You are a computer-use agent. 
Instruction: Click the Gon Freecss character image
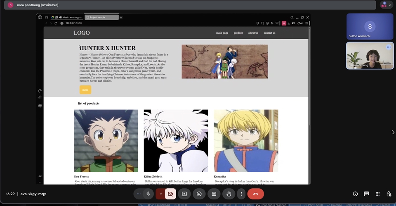(106, 140)
